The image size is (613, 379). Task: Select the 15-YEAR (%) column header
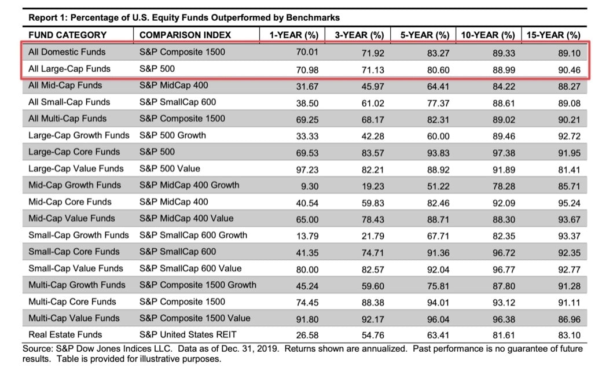coord(553,35)
